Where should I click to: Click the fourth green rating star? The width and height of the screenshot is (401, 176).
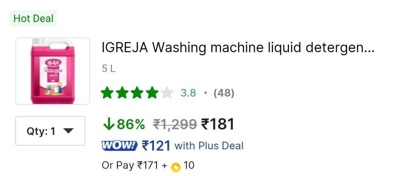pos(152,93)
